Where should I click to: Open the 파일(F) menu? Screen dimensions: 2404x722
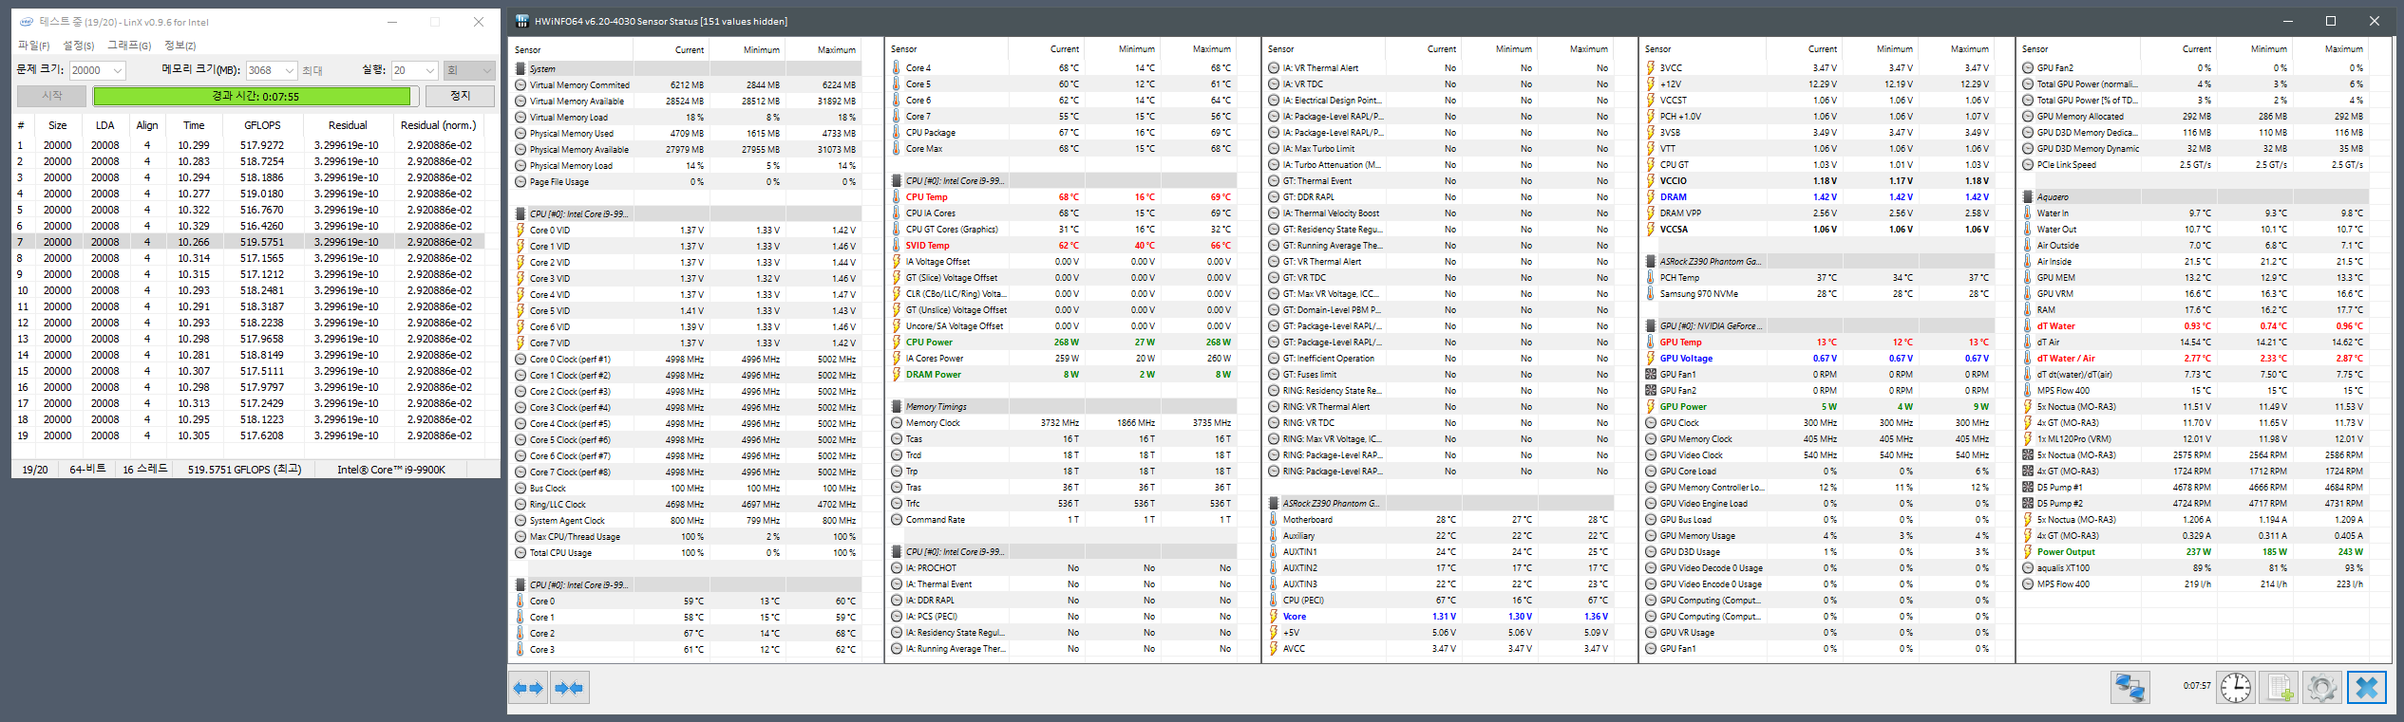point(33,46)
